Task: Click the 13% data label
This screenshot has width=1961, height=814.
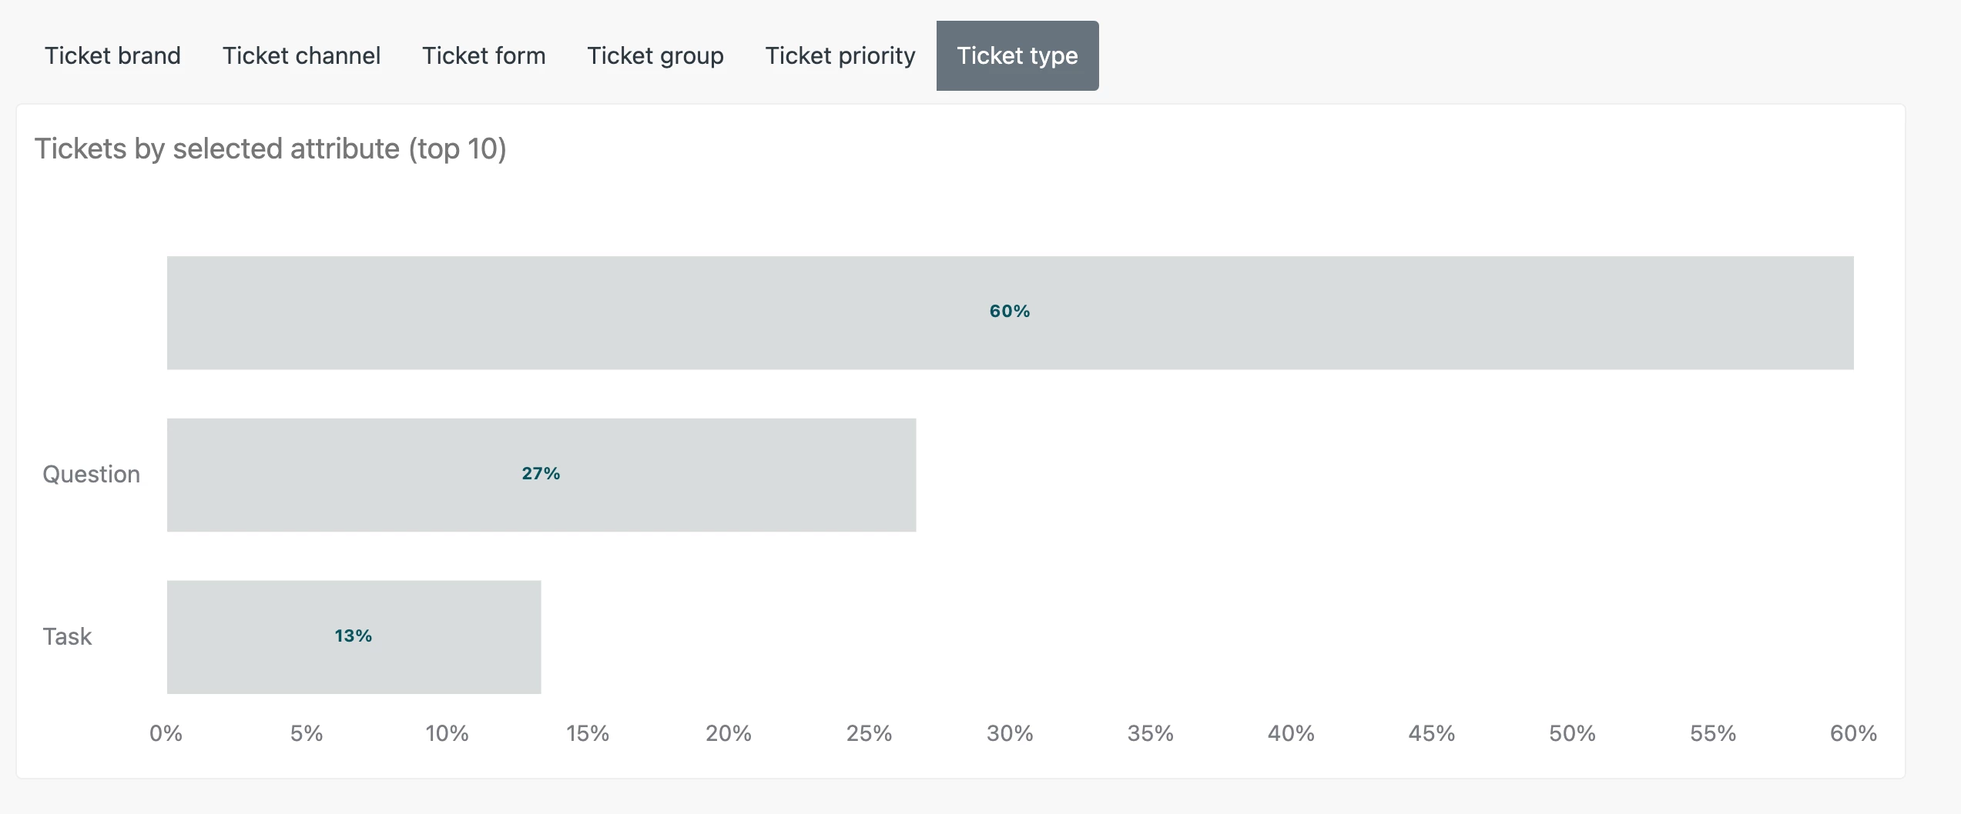Action: tap(353, 636)
